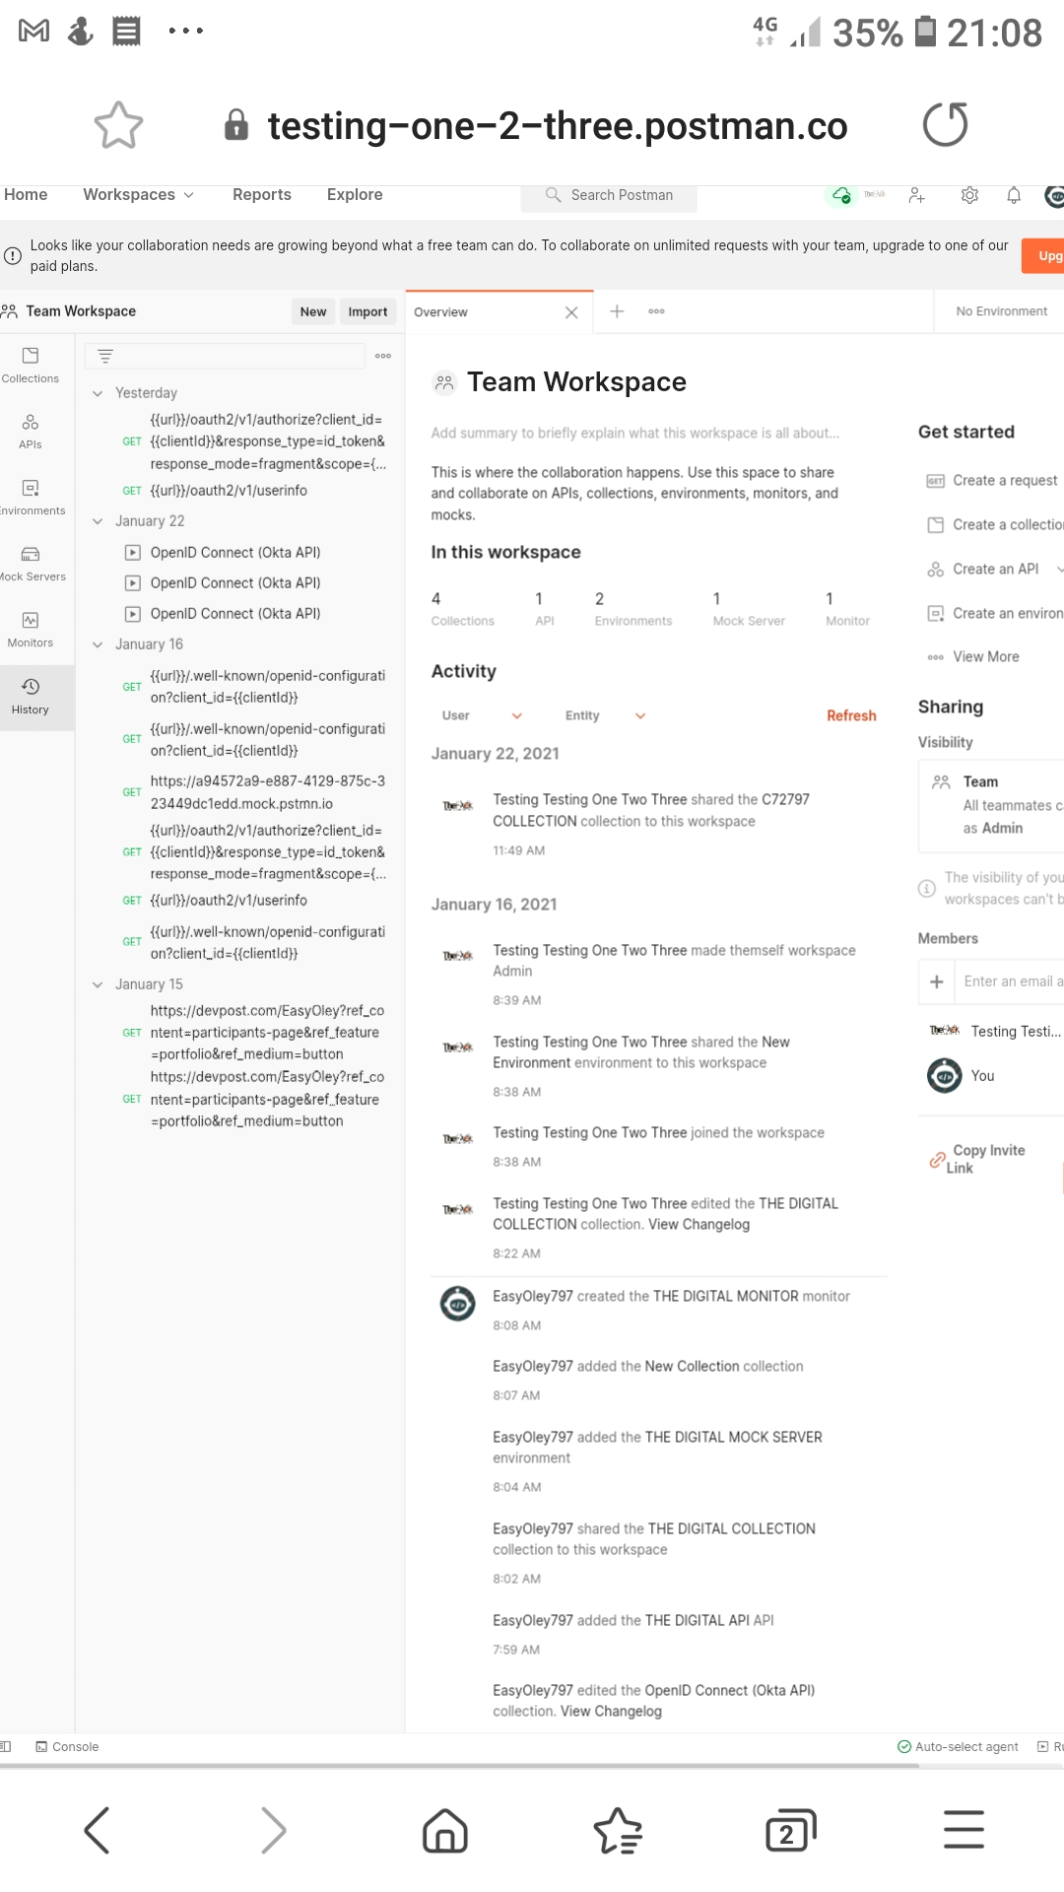Screen dimensions: 1064x1892
Task: Bookmark page with browser star icon
Action: pyautogui.click(x=118, y=125)
